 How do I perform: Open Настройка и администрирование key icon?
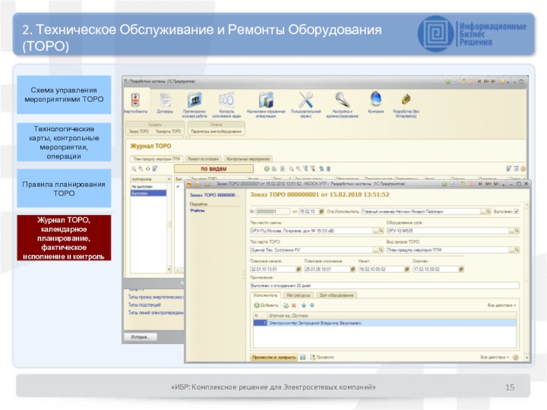(x=342, y=100)
